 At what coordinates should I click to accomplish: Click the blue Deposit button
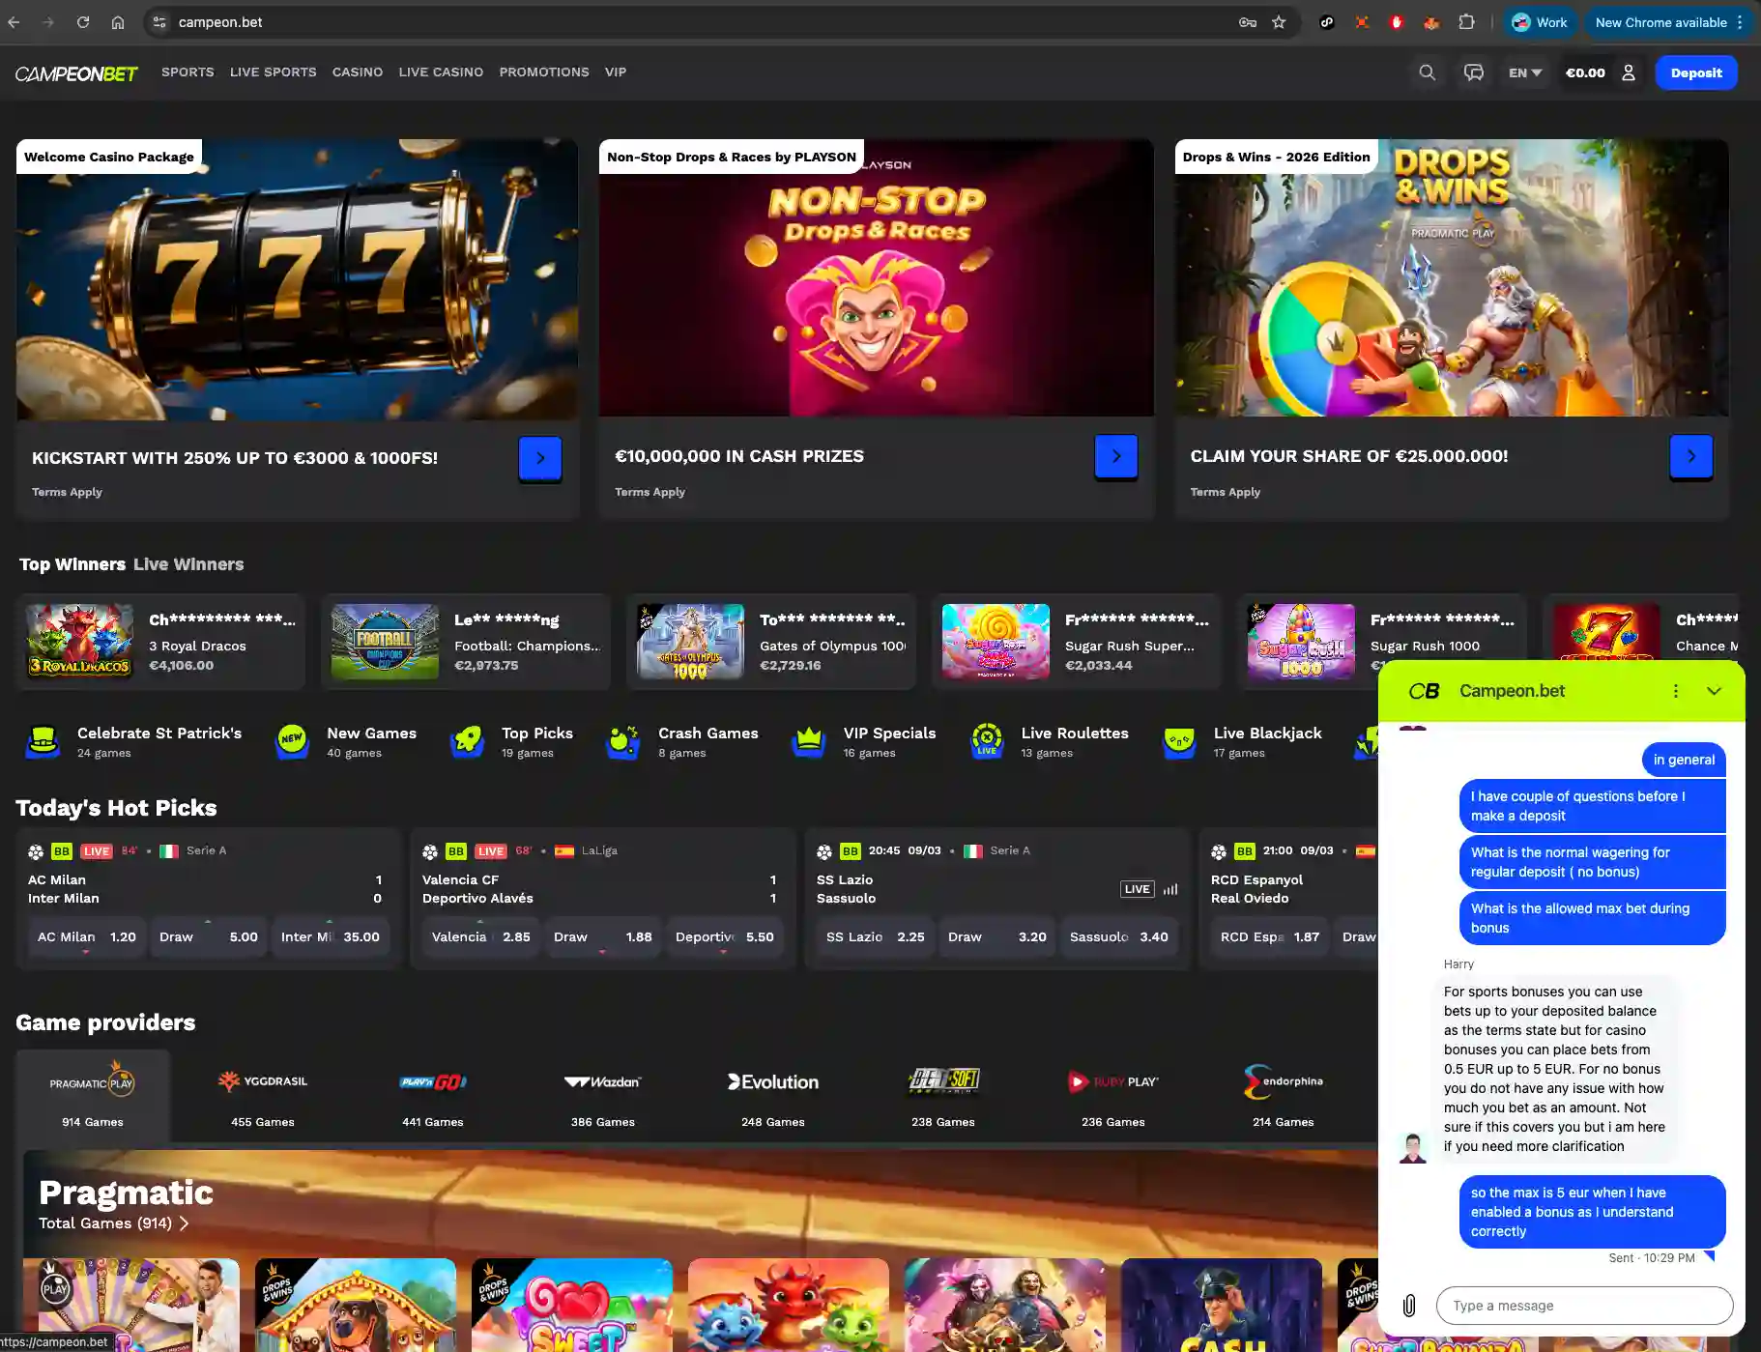click(1696, 72)
